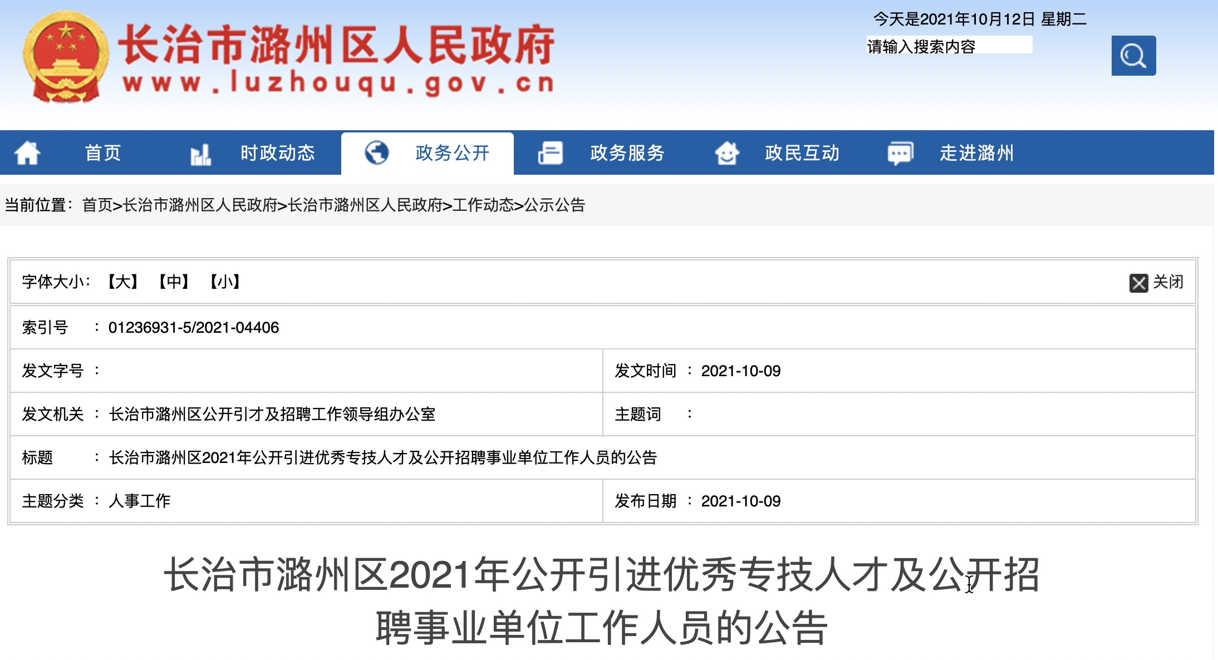
Task: Set font size to 大 (large)
Action: tap(123, 282)
